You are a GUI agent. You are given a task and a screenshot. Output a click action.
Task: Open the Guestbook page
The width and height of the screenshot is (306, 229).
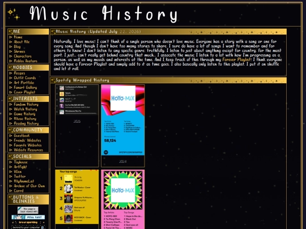pos(22,136)
